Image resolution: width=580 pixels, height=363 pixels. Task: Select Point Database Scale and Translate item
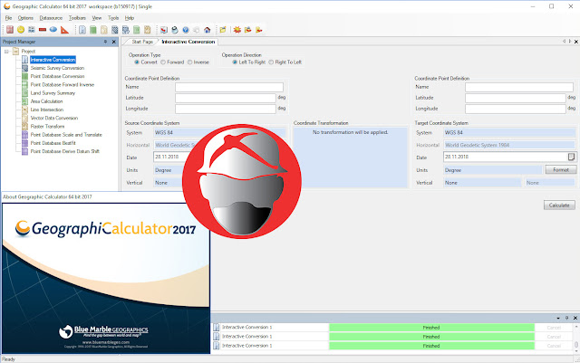(66, 135)
